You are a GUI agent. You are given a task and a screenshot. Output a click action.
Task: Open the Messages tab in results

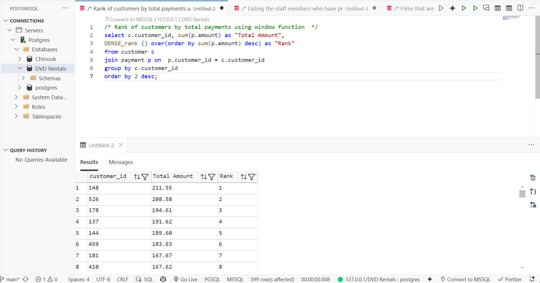tap(121, 162)
